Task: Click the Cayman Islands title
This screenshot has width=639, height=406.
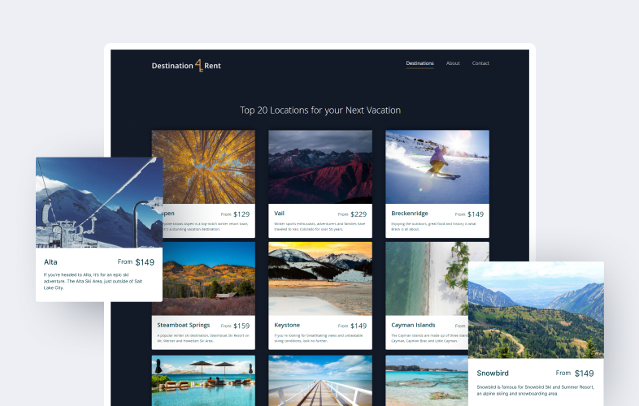Action: point(413,325)
